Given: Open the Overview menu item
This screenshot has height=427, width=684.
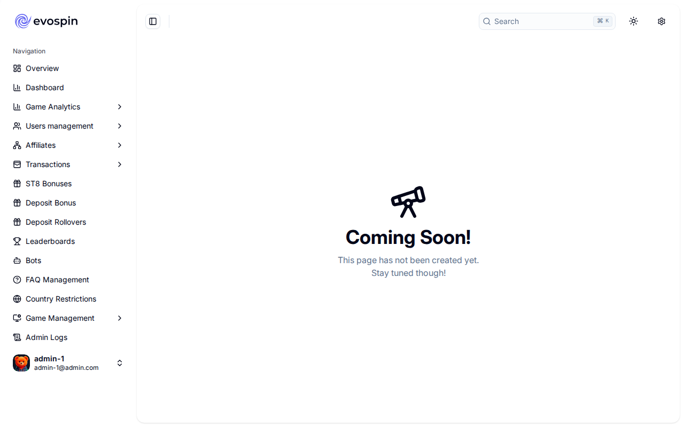Looking at the screenshot, I should (68, 68).
